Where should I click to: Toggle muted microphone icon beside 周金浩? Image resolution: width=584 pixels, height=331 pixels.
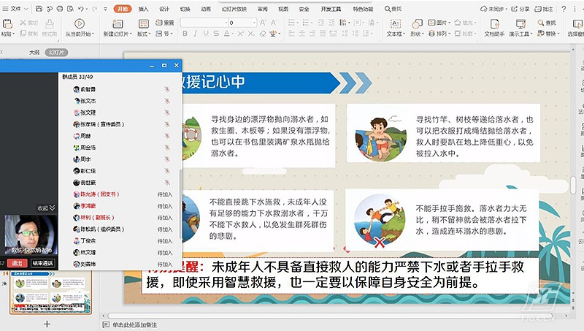[x=167, y=148]
